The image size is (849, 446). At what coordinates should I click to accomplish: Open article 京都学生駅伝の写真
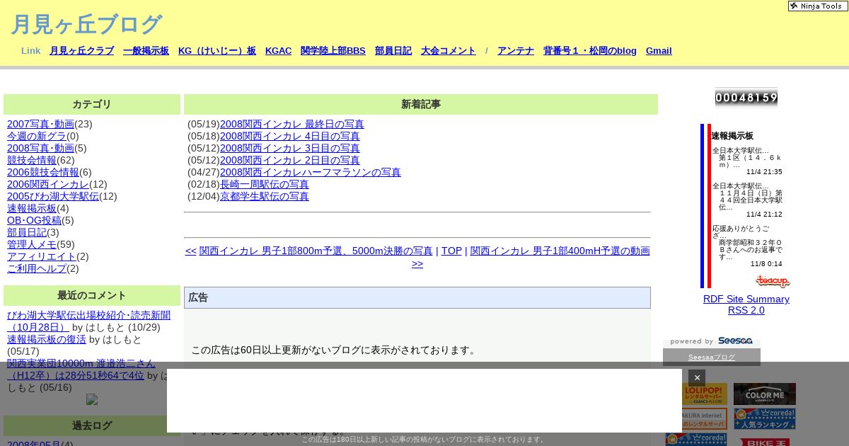coord(265,196)
